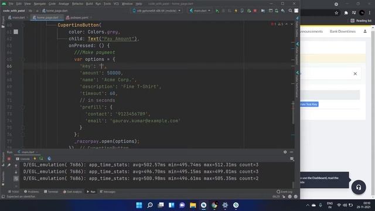This screenshot has width=375, height=211.
Task: Open the SDK Manager icon in toolbar
Action: coord(283,11)
